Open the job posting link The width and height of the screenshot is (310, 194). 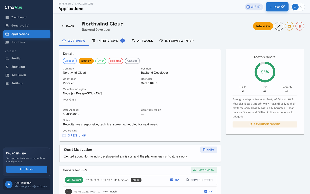pos(75,135)
